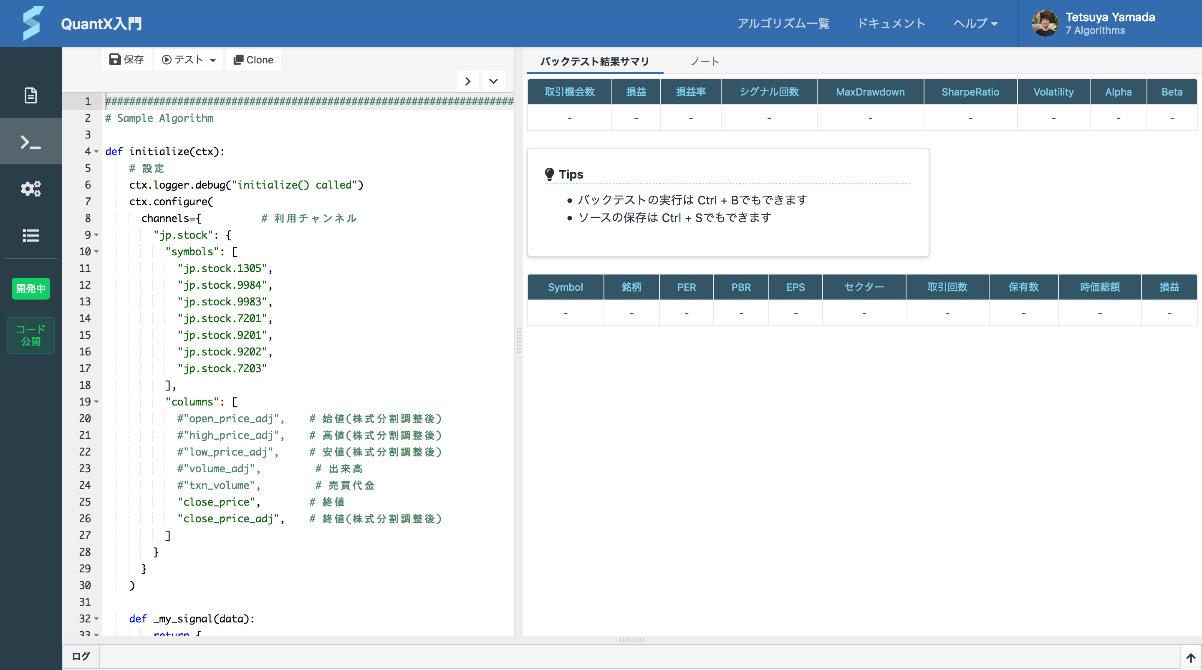Screen dimensions: 1202x670
Task: Click the 保存 save button
Action: pos(126,60)
